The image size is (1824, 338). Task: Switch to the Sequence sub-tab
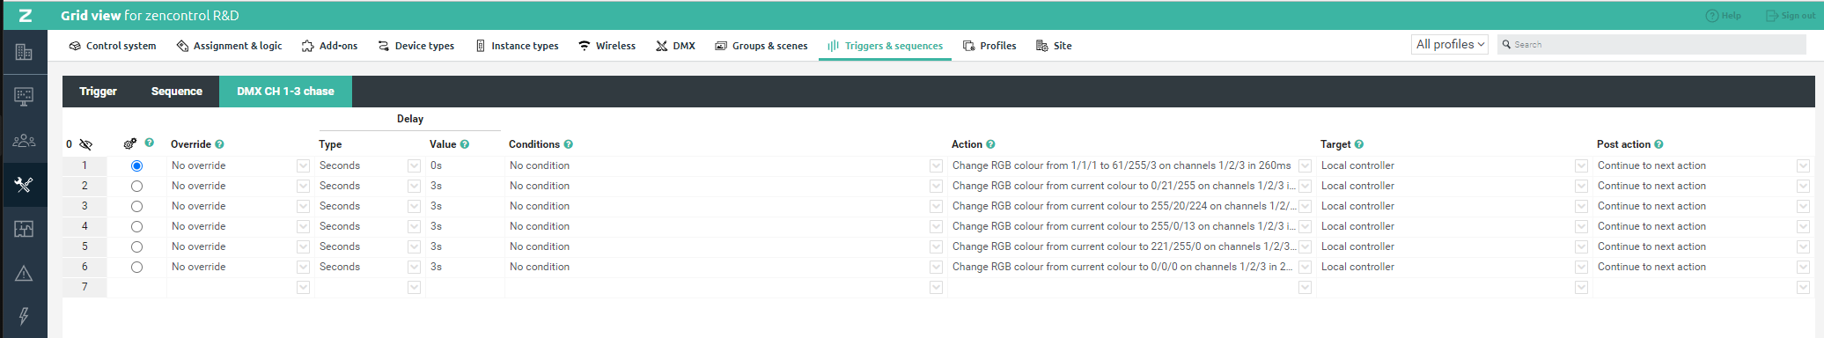coord(176,92)
